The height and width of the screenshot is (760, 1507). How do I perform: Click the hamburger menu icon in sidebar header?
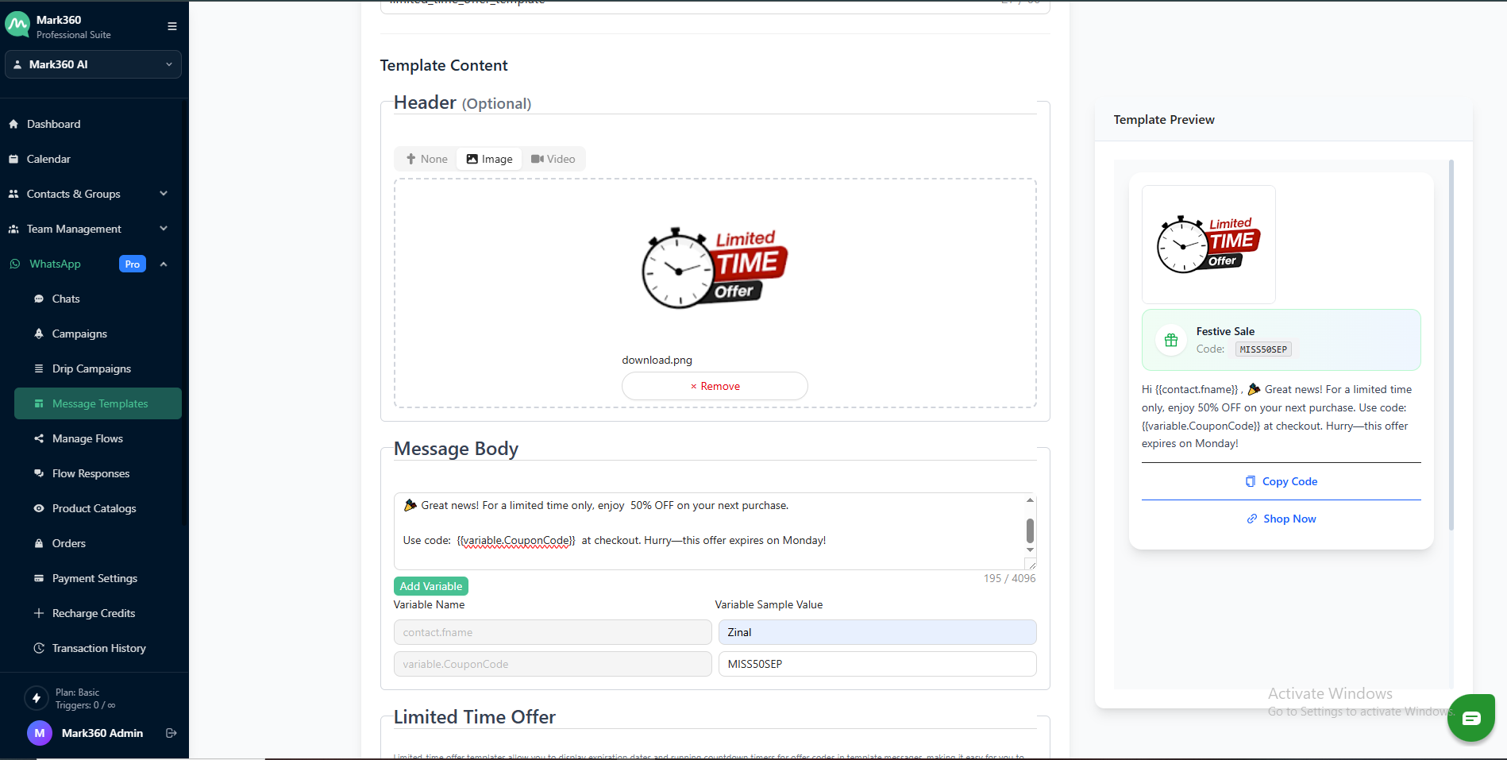(x=172, y=26)
